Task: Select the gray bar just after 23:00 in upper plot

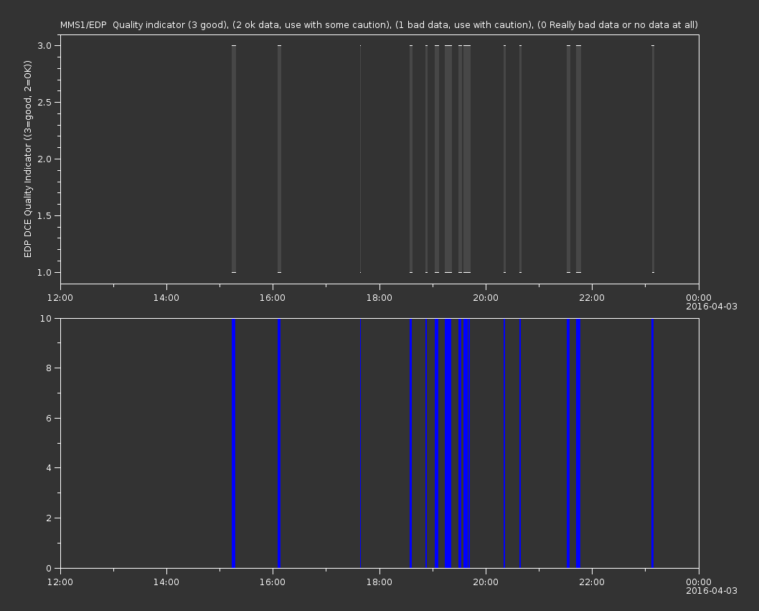Action: click(x=653, y=159)
